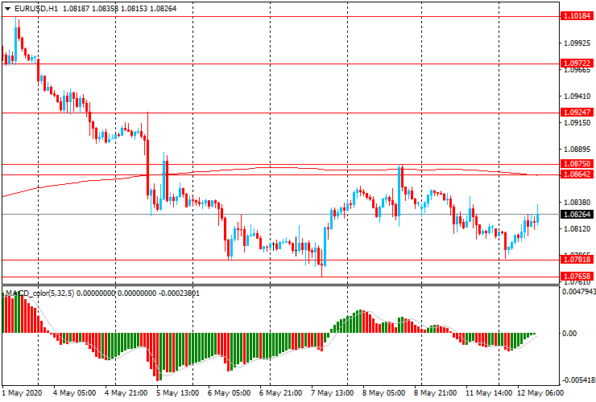Click the current price label 1.08264

[577, 215]
